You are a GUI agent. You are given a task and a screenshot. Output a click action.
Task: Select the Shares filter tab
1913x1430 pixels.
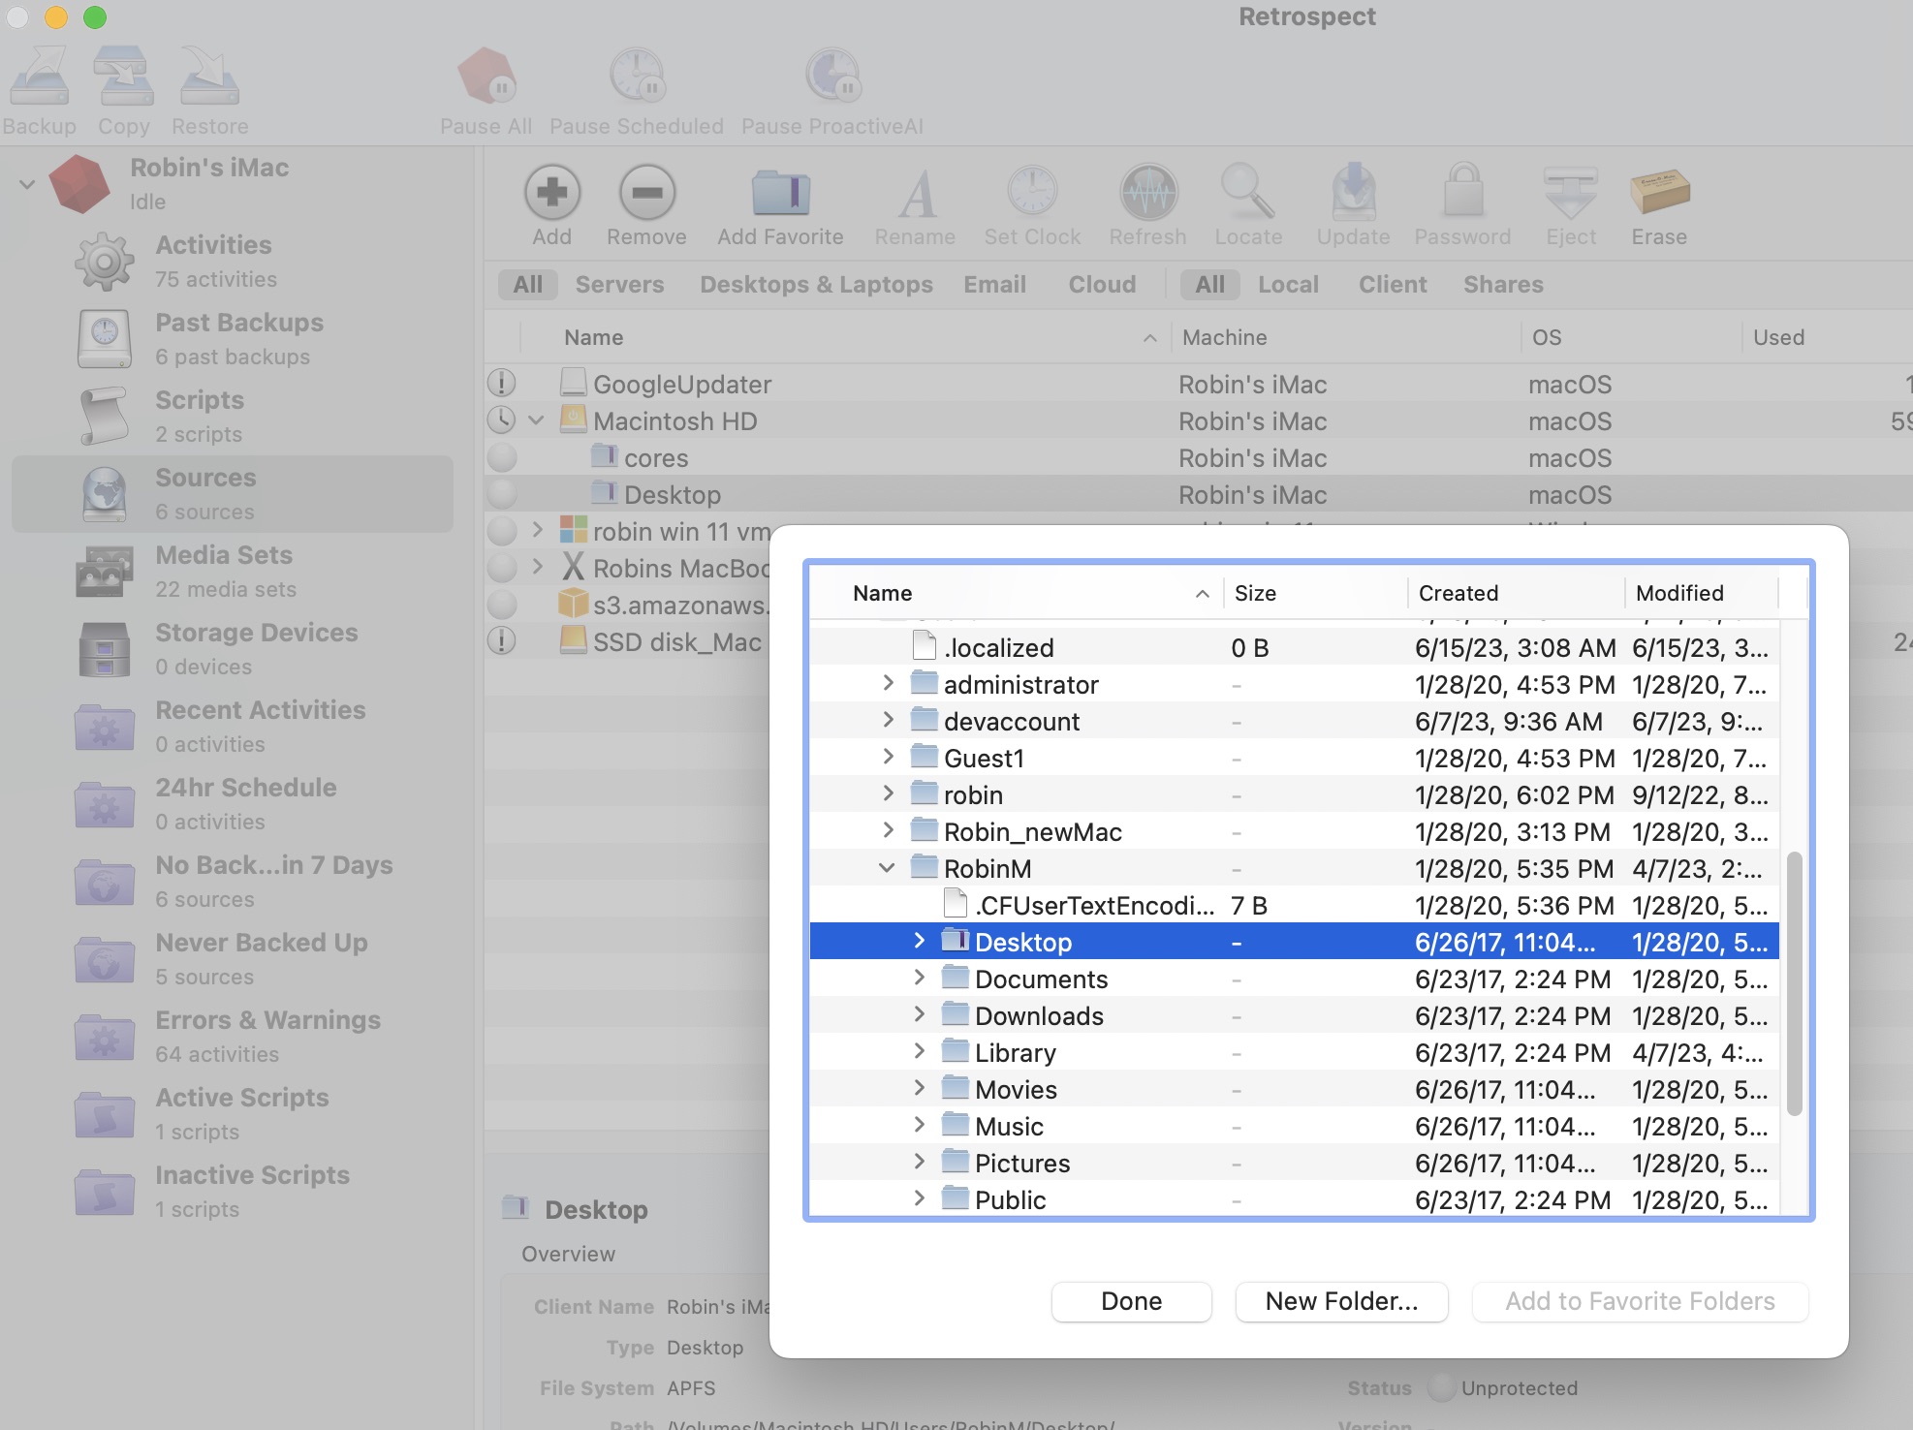point(1503,284)
